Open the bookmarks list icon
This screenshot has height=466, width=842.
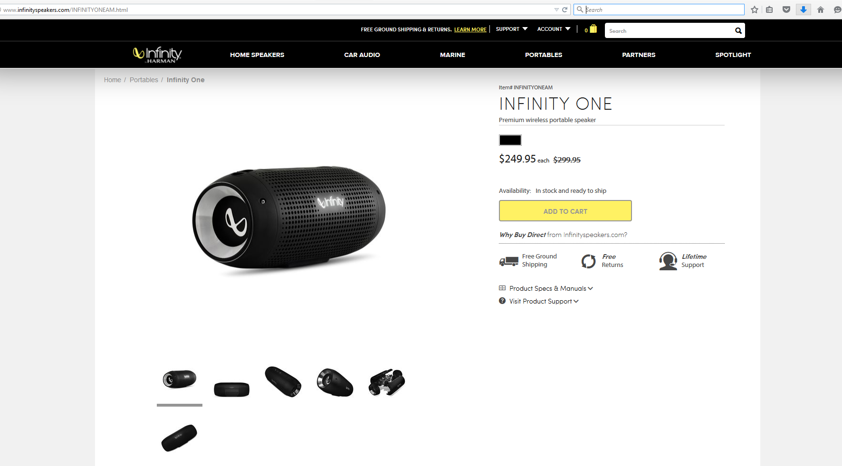[x=769, y=10]
